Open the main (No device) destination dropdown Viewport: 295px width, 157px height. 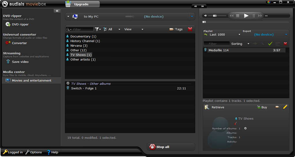(192, 16)
